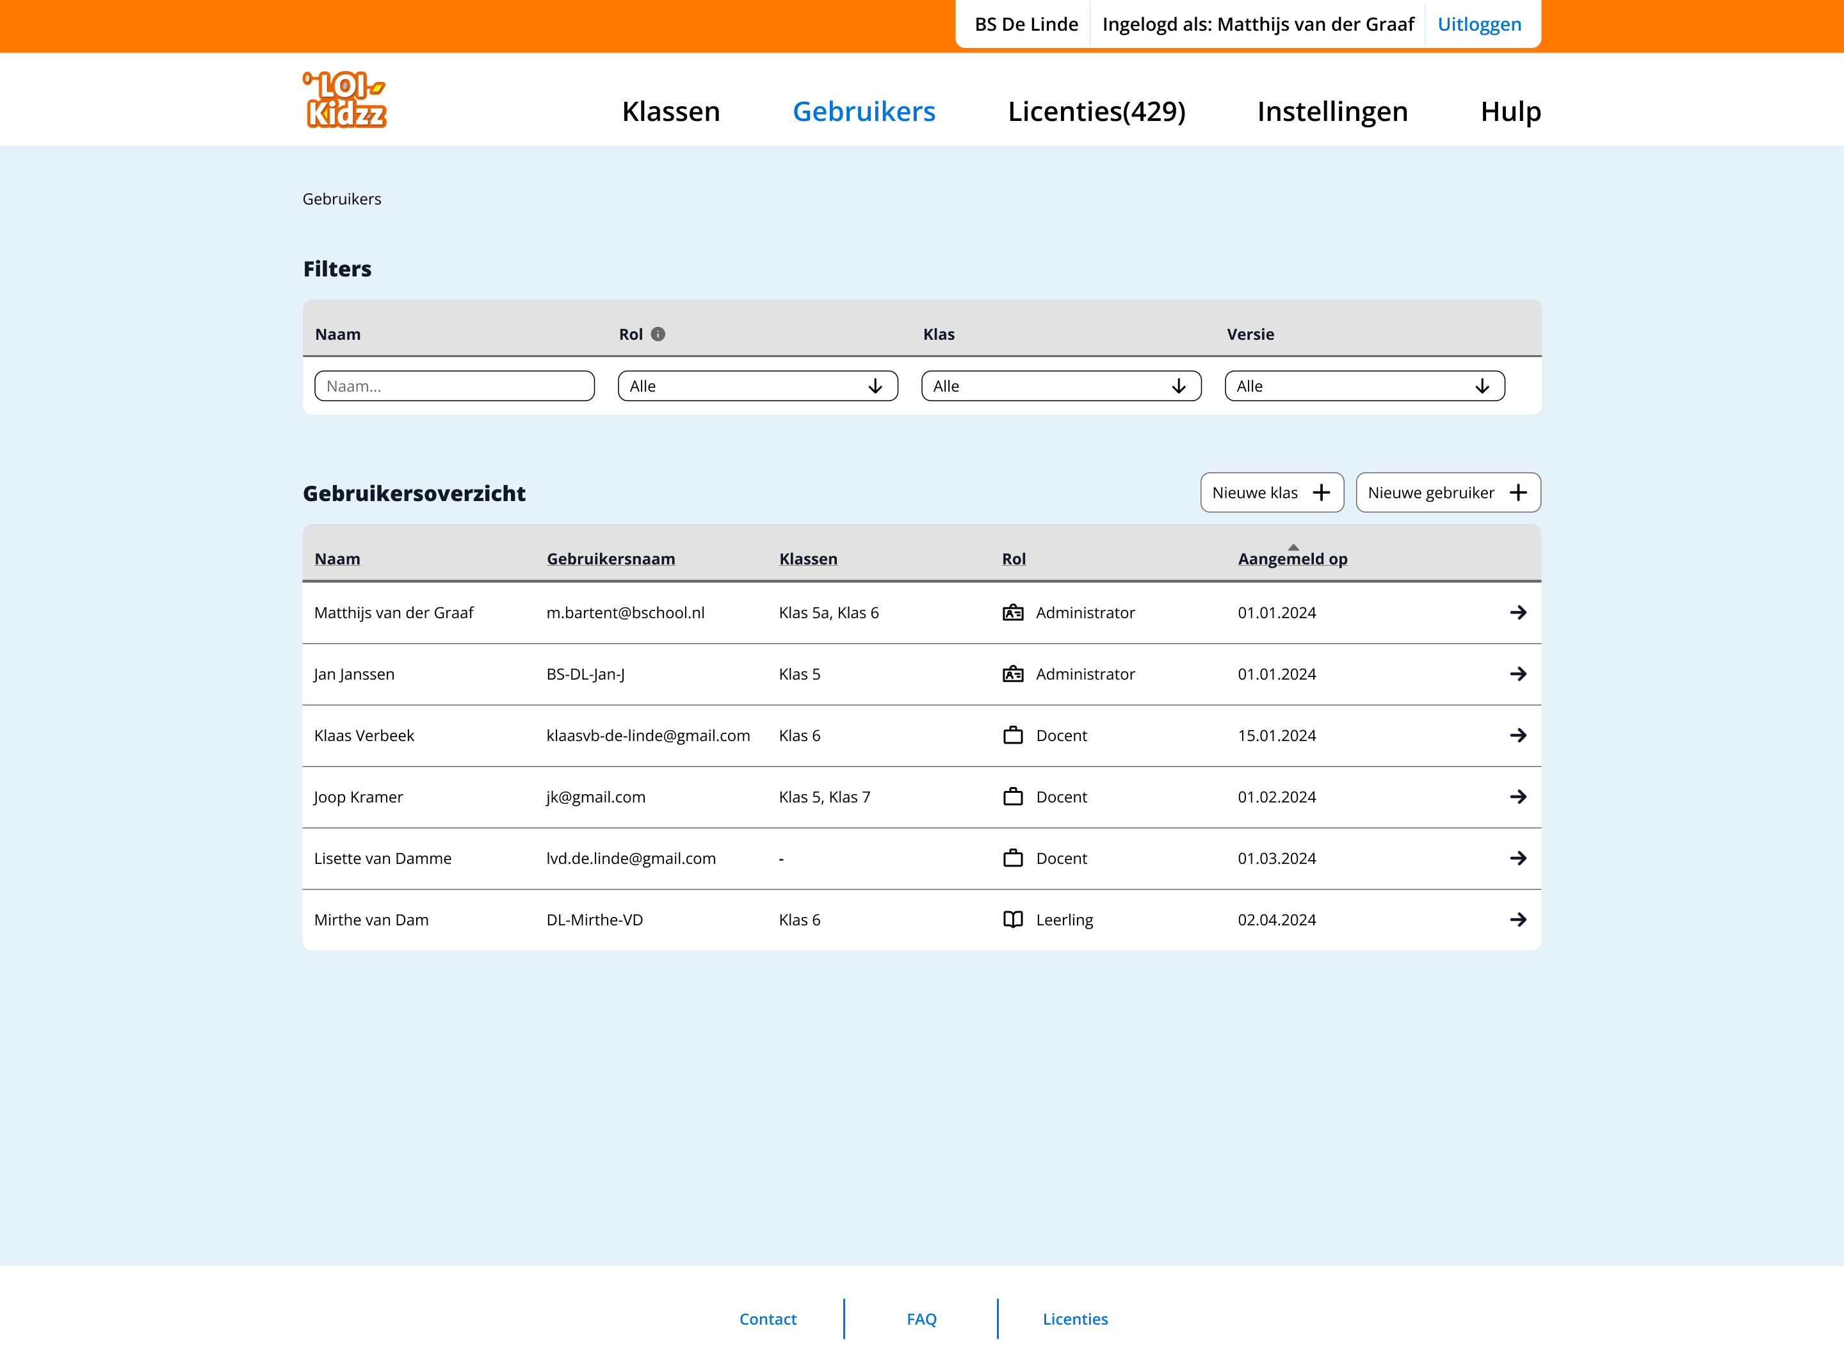Click m.bartent@bschool.nl username

coord(625,612)
